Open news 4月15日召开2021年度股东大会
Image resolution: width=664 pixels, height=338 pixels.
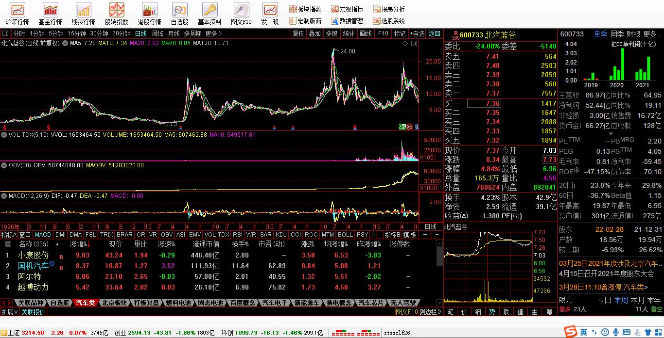click(607, 273)
